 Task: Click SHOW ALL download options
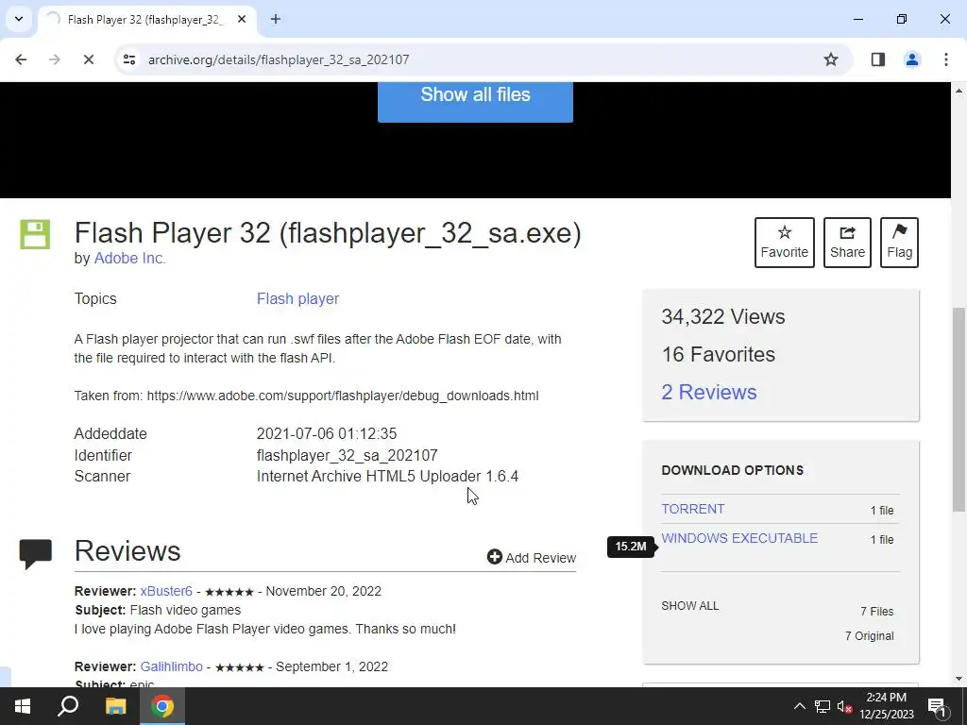(x=689, y=605)
